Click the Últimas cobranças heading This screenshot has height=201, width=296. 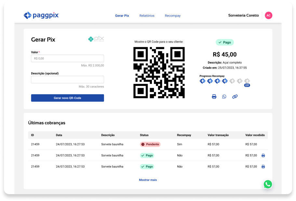47,123
